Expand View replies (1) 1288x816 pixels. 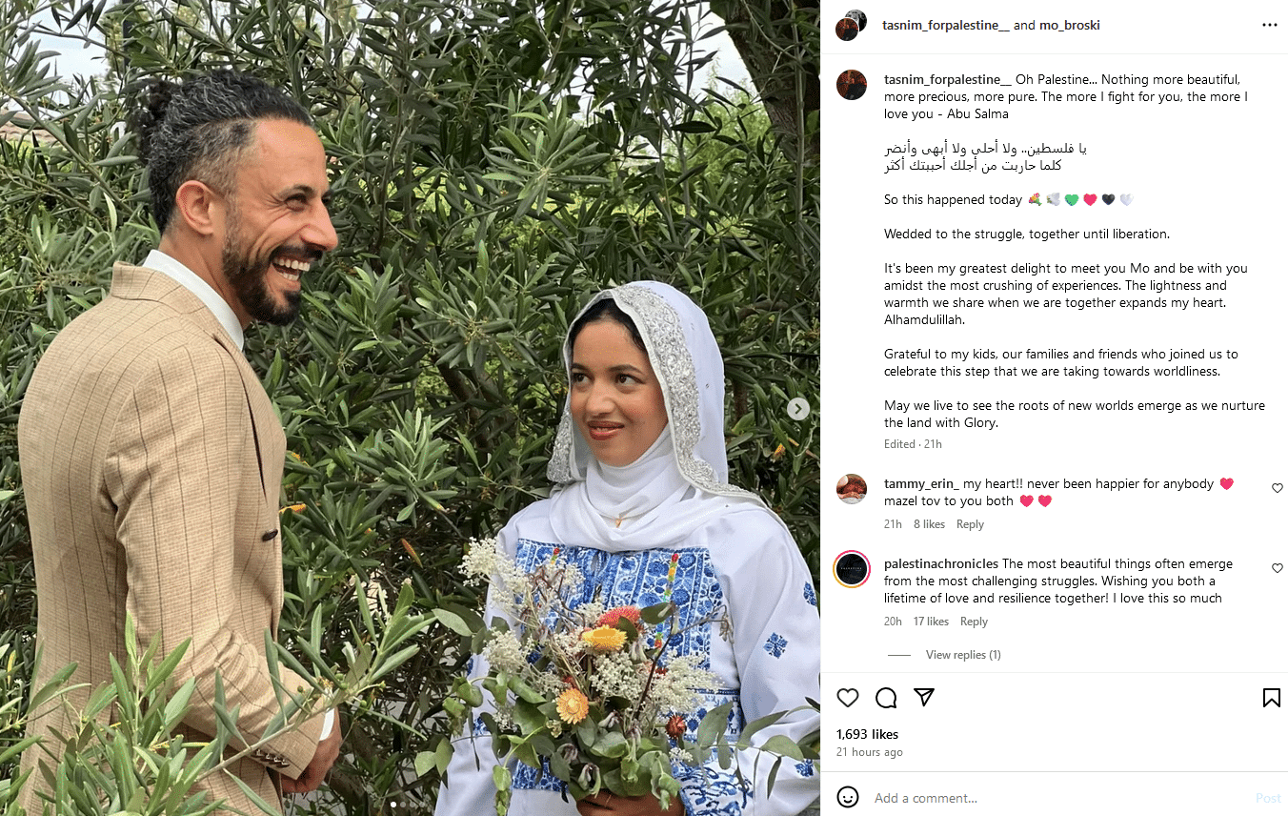[x=963, y=655]
